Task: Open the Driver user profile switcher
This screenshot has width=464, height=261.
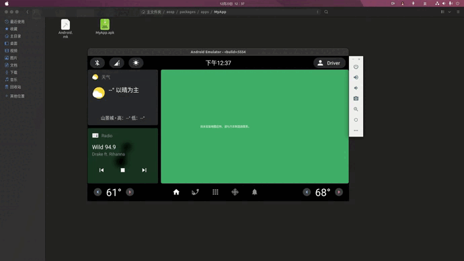Action: pyautogui.click(x=329, y=63)
